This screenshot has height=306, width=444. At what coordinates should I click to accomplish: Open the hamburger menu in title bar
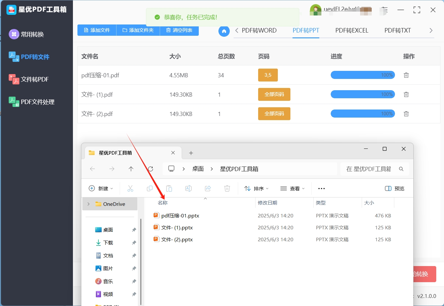point(385,10)
